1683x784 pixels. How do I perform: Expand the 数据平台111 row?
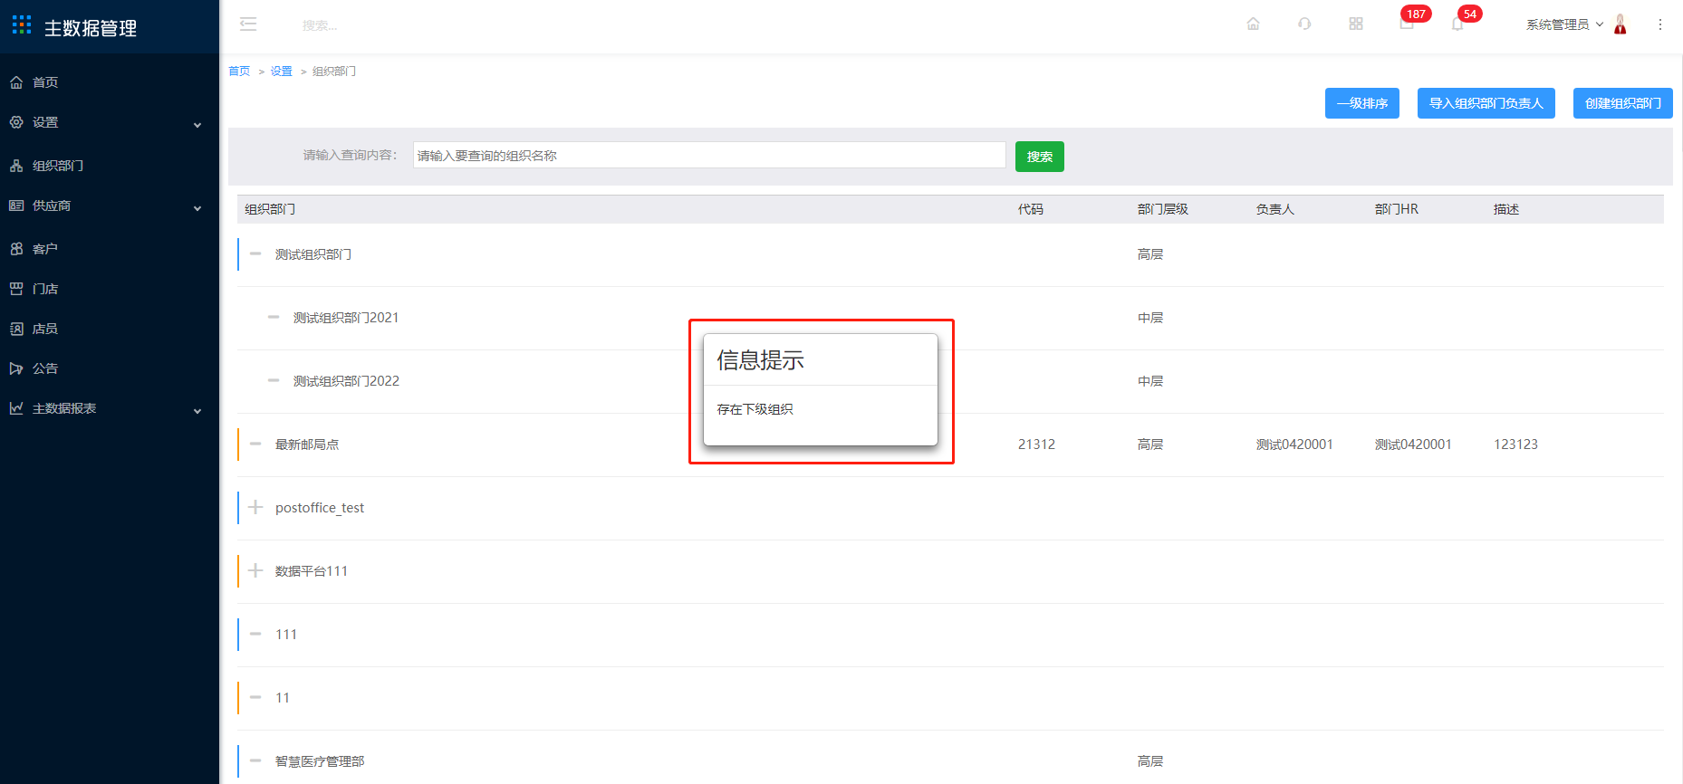pyautogui.click(x=255, y=570)
